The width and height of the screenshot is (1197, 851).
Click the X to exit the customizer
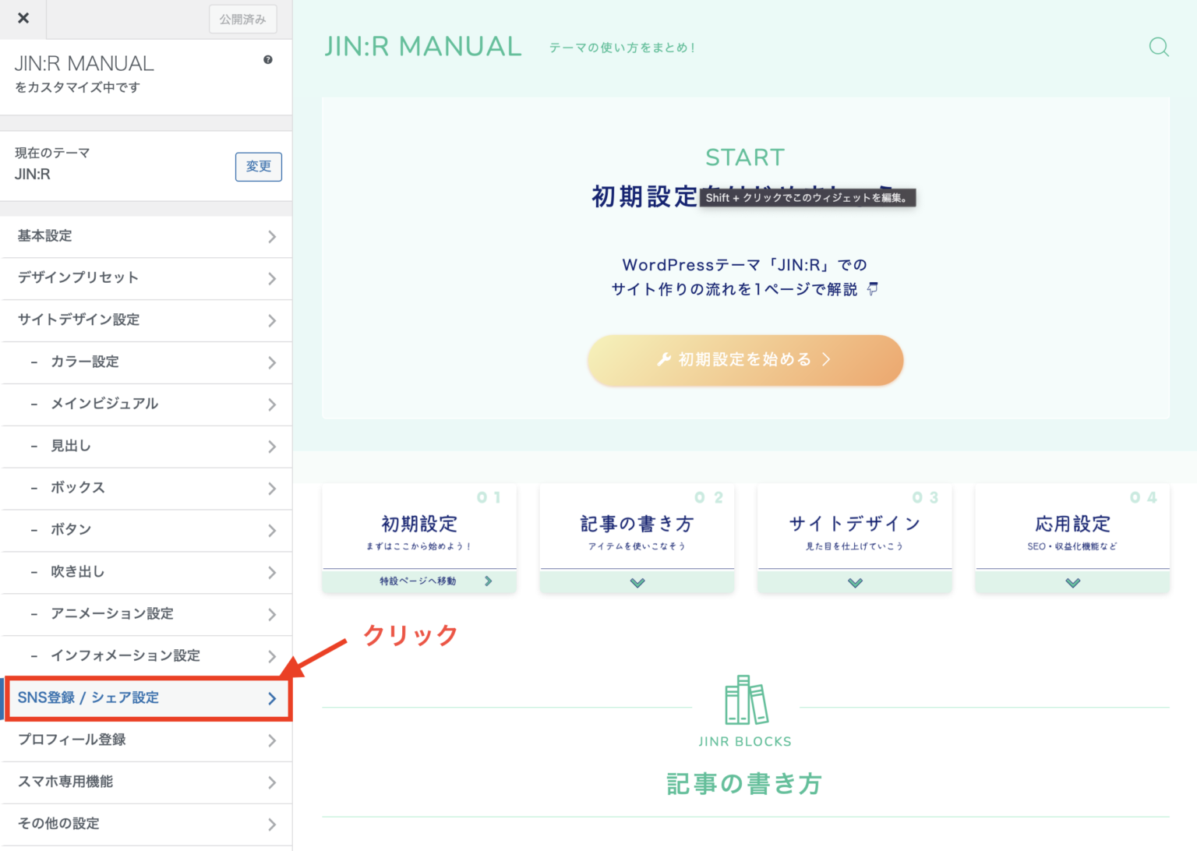[23, 18]
